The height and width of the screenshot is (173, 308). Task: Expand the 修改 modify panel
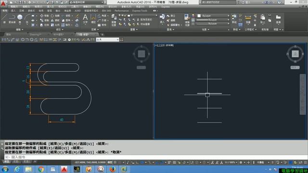(60, 30)
